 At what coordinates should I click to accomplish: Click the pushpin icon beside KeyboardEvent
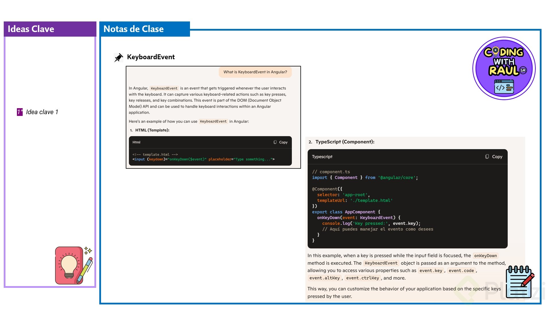click(118, 57)
